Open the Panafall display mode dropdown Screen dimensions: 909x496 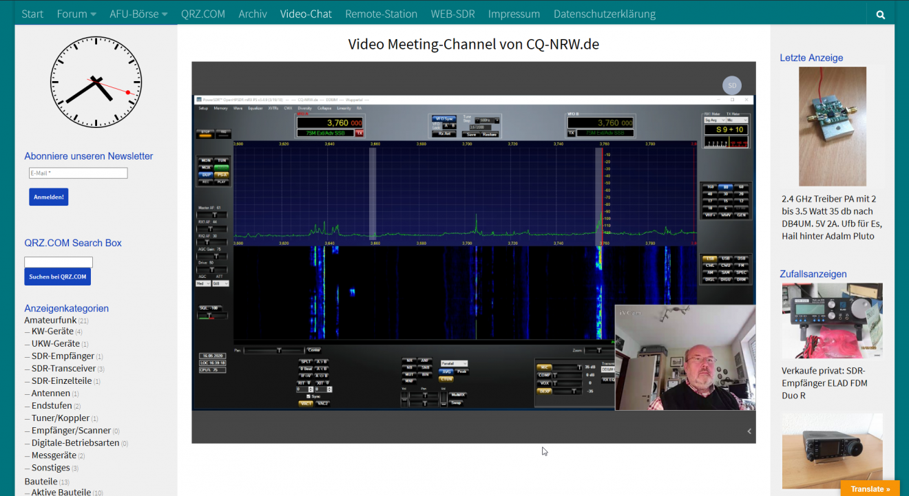click(x=454, y=363)
